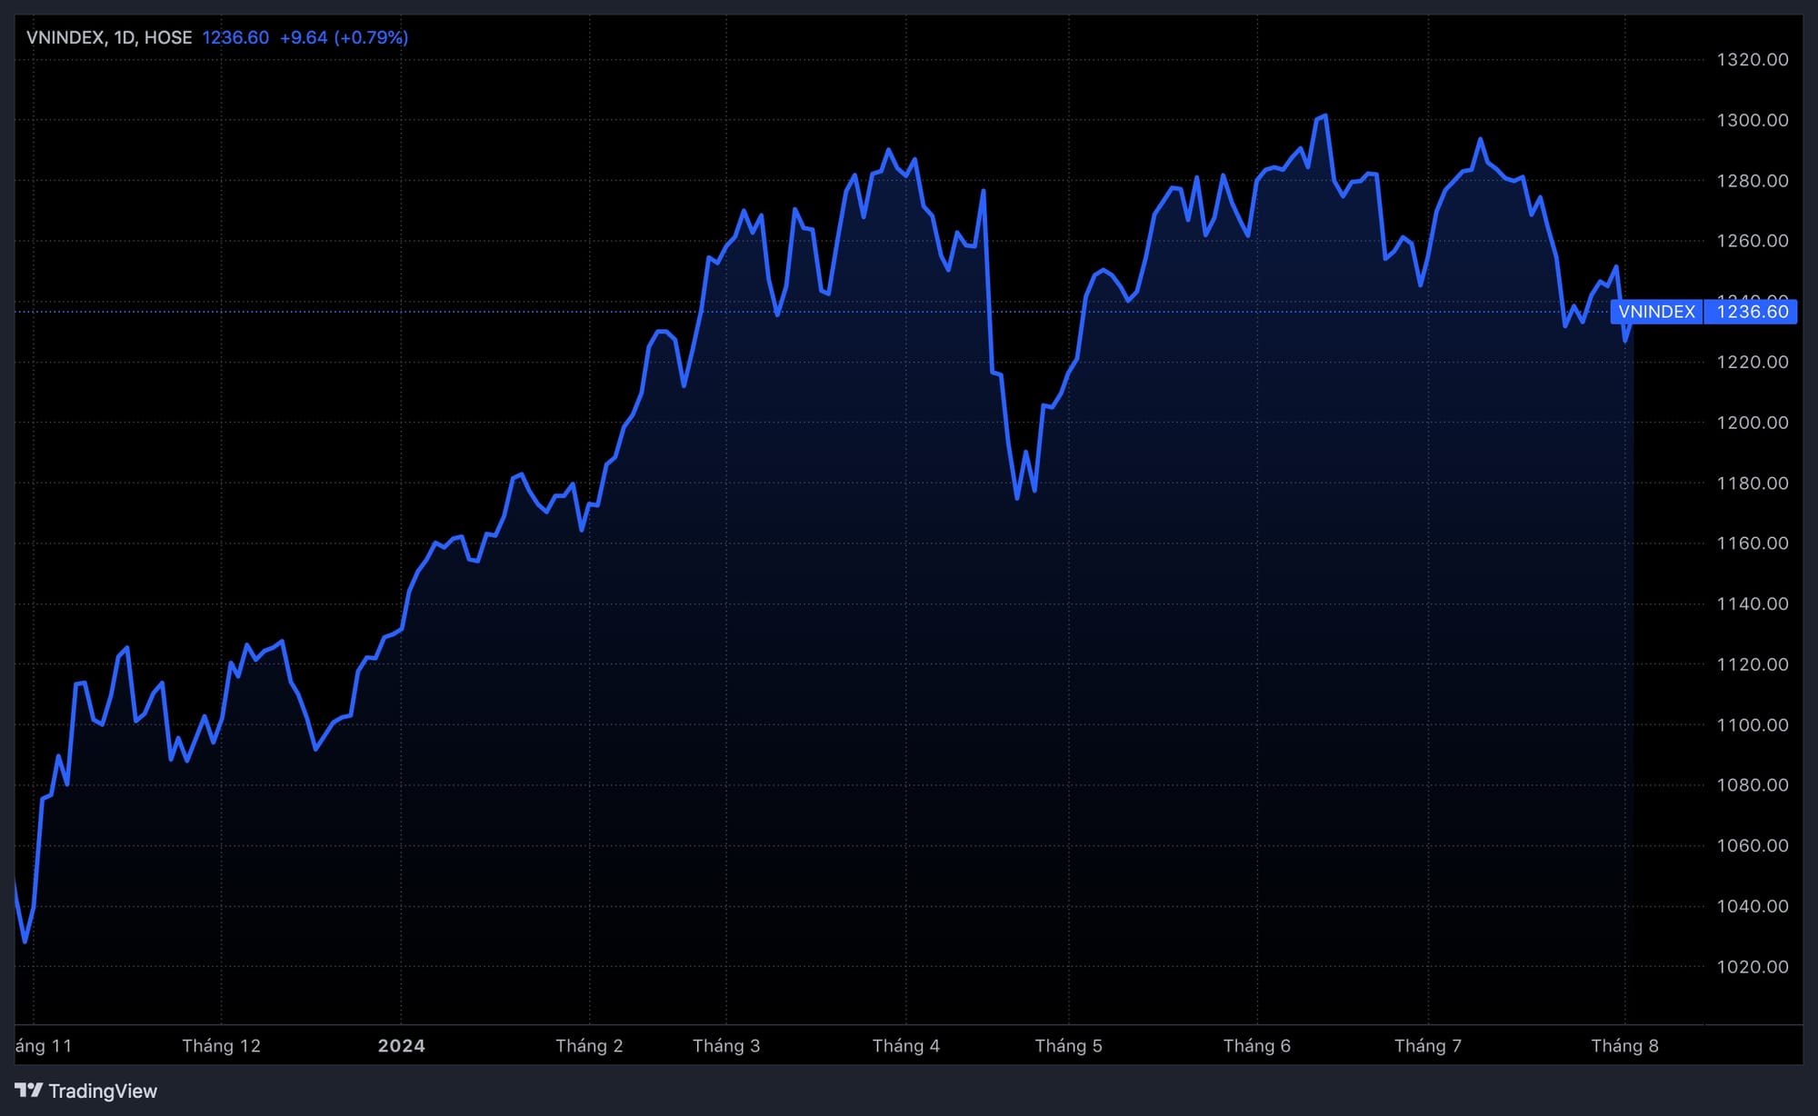Click the 1040.00 price axis label
1818x1116 pixels.
click(1752, 906)
